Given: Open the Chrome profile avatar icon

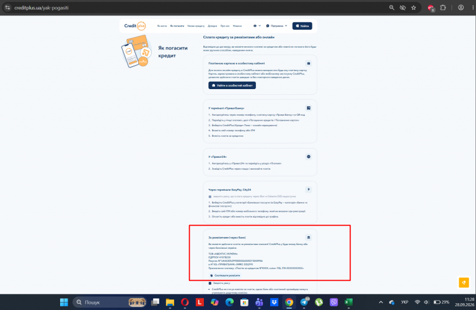Looking at the screenshot, I should [461, 7].
